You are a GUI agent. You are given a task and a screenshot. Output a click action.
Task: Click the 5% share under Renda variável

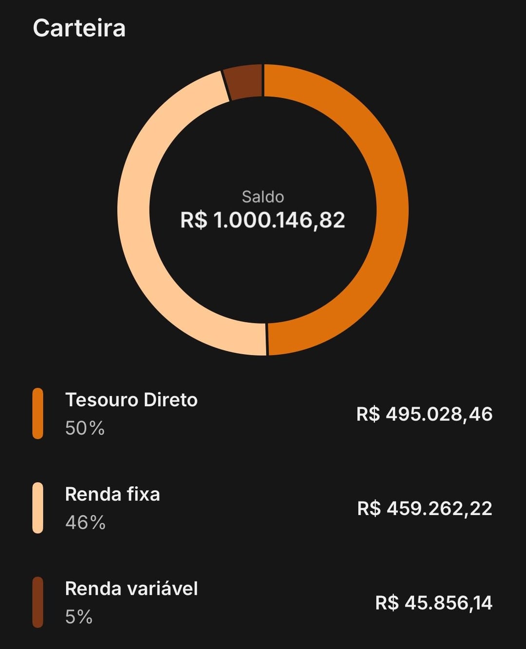coord(79,617)
